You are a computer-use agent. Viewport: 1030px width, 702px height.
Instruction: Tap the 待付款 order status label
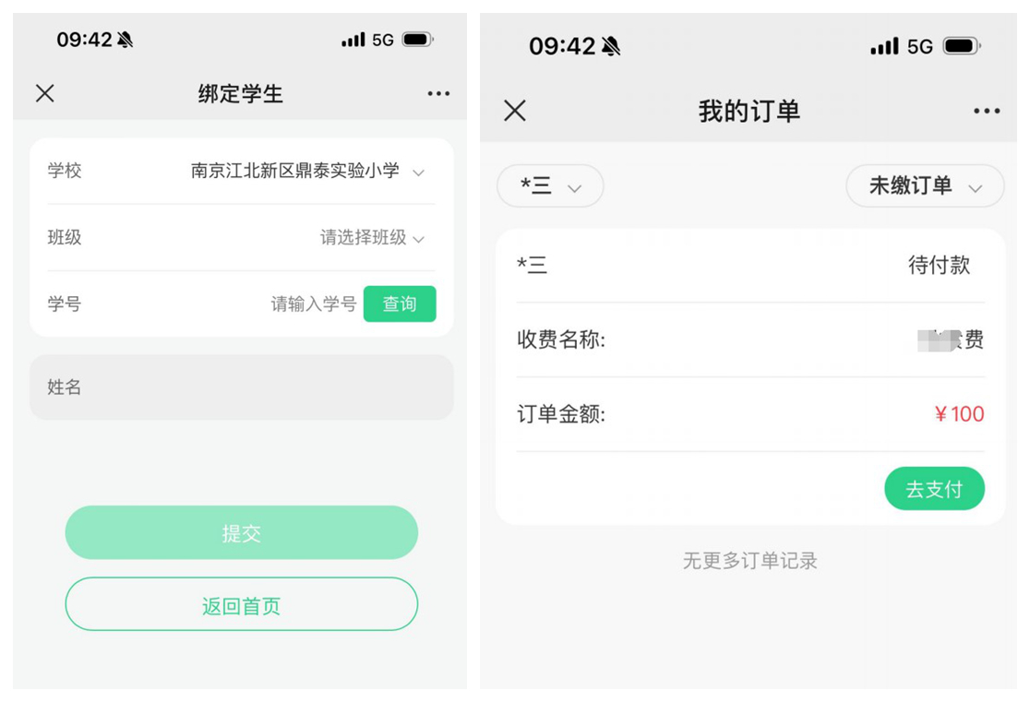coord(939,266)
